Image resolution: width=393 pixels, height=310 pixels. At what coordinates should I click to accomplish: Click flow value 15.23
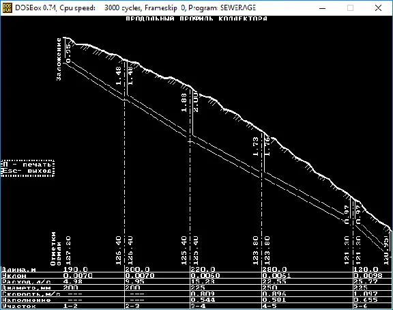(203, 281)
